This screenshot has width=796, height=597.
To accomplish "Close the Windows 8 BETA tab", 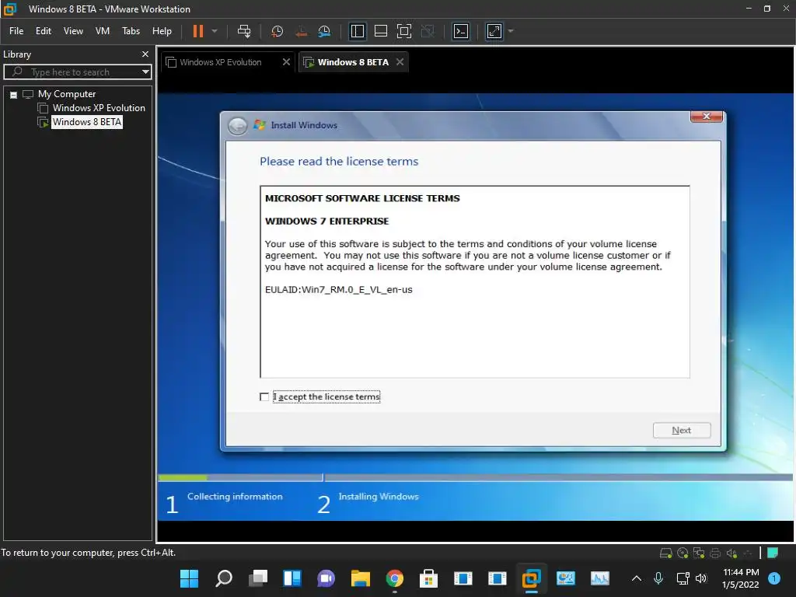I will pos(400,62).
